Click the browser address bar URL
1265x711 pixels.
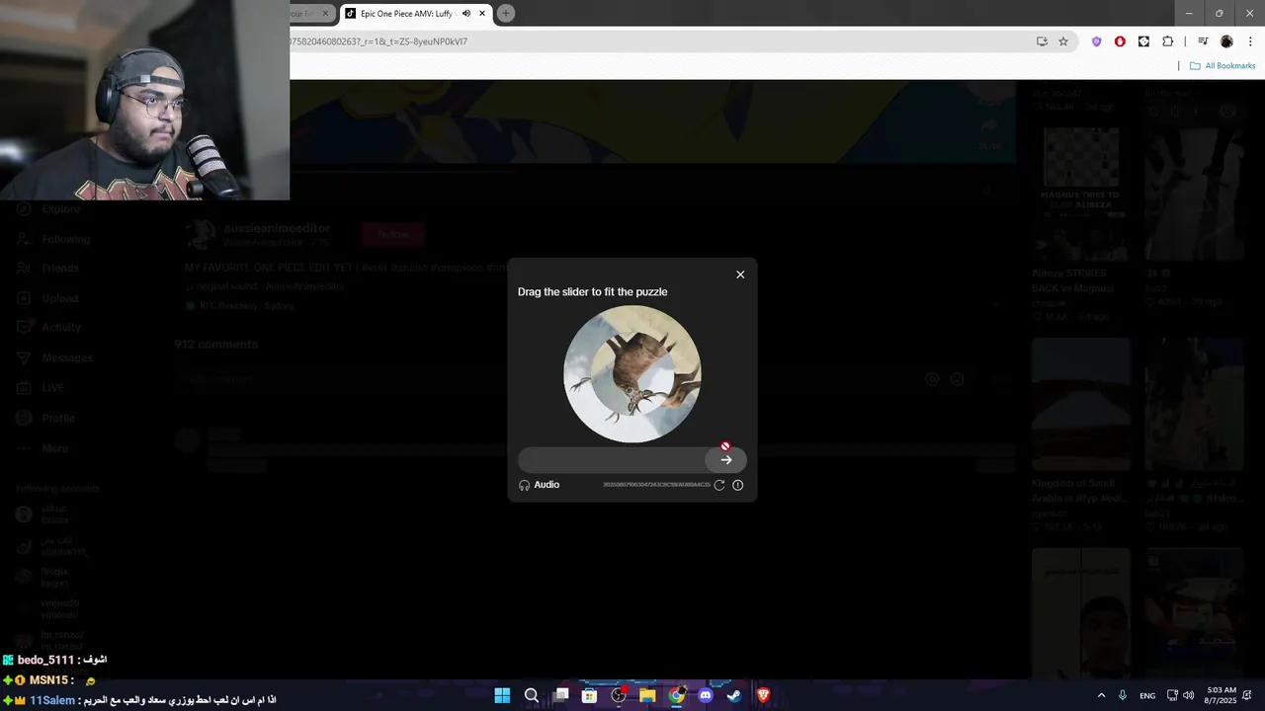point(379,41)
